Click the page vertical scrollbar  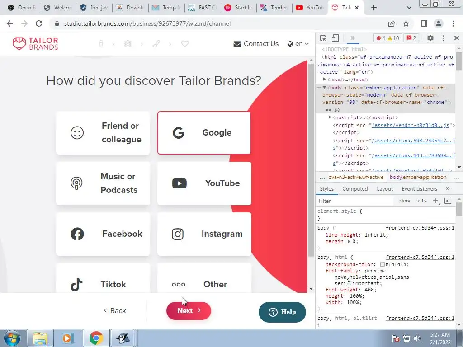pos(311,159)
